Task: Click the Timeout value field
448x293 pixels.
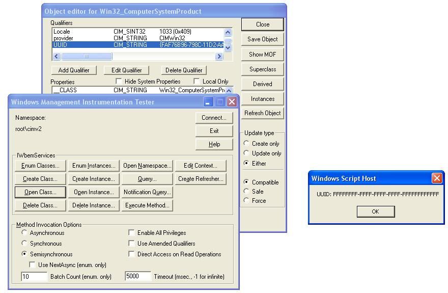Action: pos(138,277)
